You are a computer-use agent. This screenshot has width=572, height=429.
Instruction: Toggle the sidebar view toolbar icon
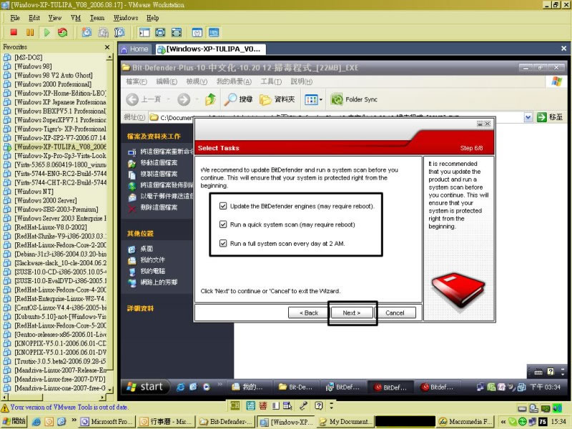click(144, 32)
